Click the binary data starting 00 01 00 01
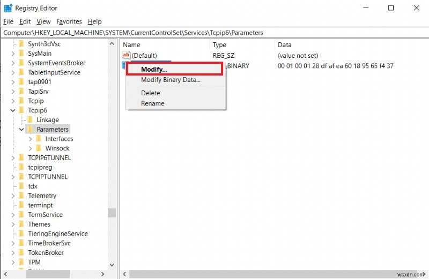This screenshot has height=279, width=429. point(336,66)
